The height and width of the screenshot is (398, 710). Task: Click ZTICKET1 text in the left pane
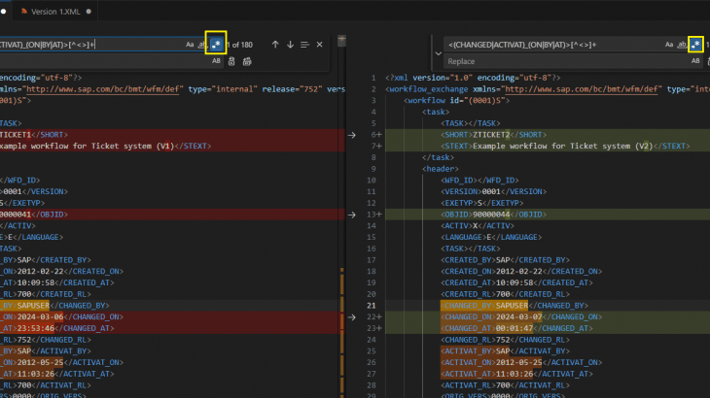[16, 135]
